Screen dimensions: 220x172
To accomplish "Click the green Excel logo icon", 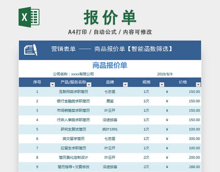I will pos(29,17).
